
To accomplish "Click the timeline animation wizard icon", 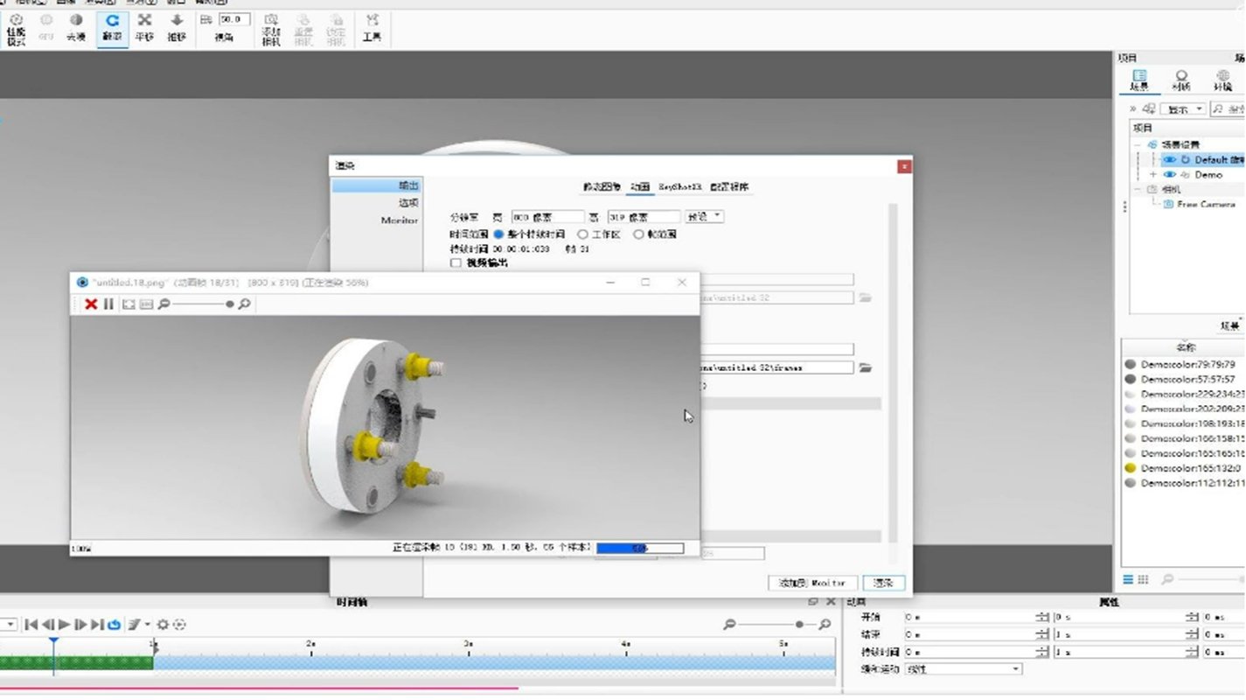I will point(134,624).
